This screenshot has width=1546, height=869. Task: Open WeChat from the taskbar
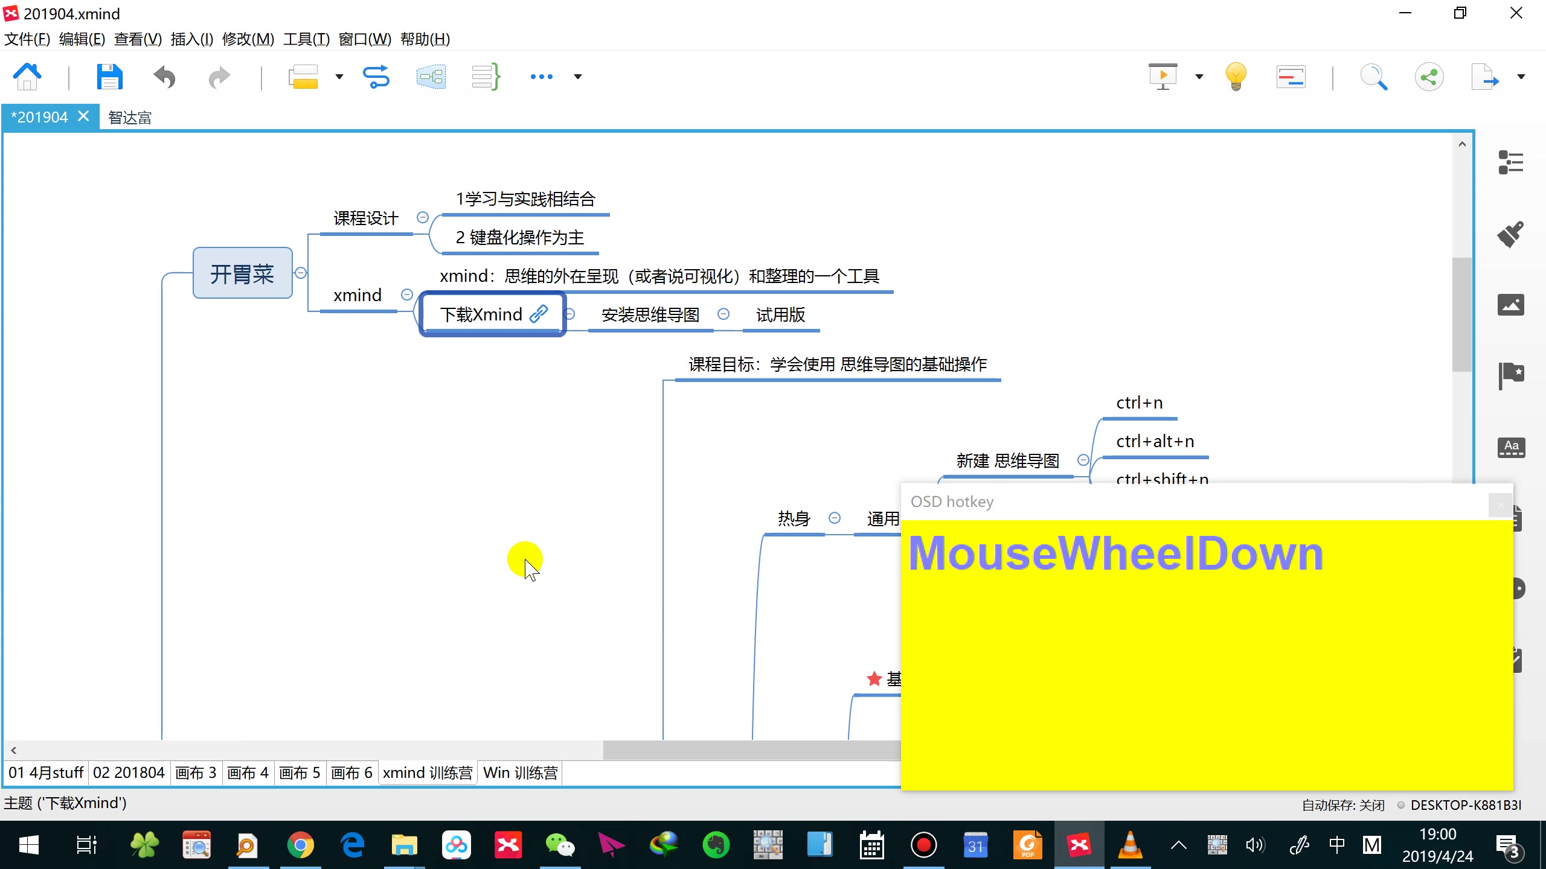click(560, 845)
